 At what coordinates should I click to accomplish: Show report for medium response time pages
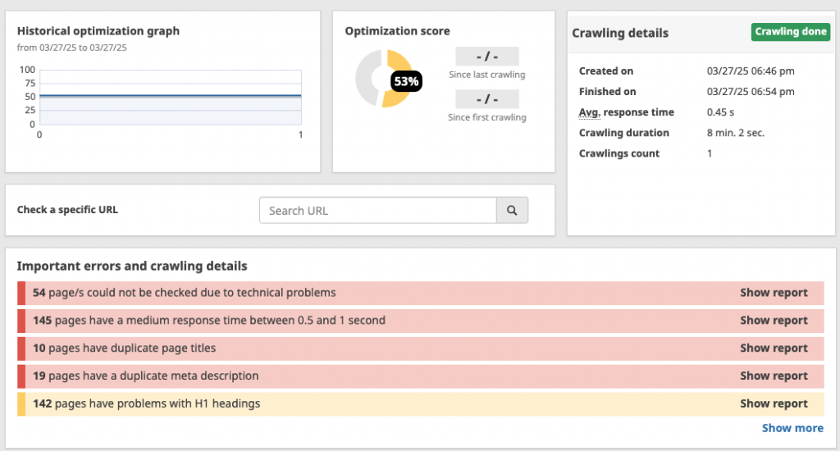pos(774,321)
